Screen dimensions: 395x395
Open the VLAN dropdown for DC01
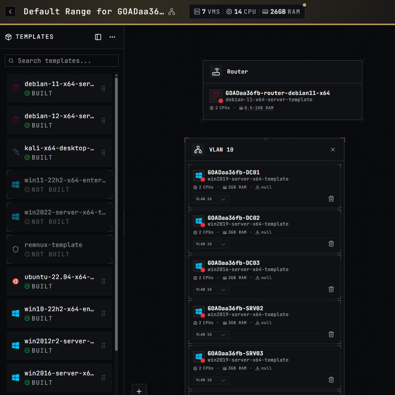211,199
